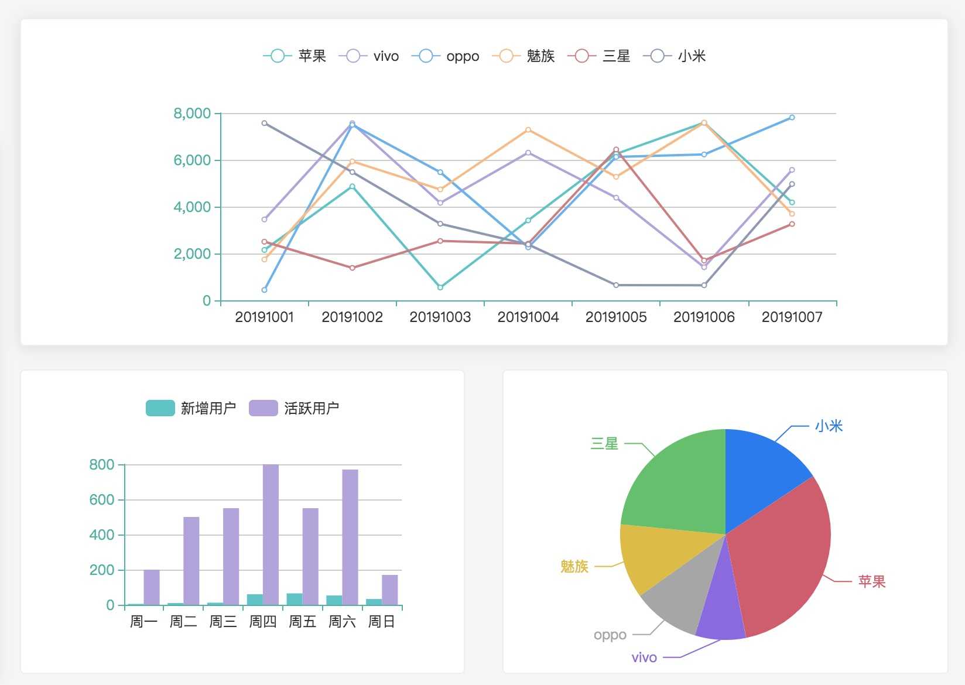Click the oppo data point on 20191001
This screenshot has width=965, height=685.
[264, 290]
